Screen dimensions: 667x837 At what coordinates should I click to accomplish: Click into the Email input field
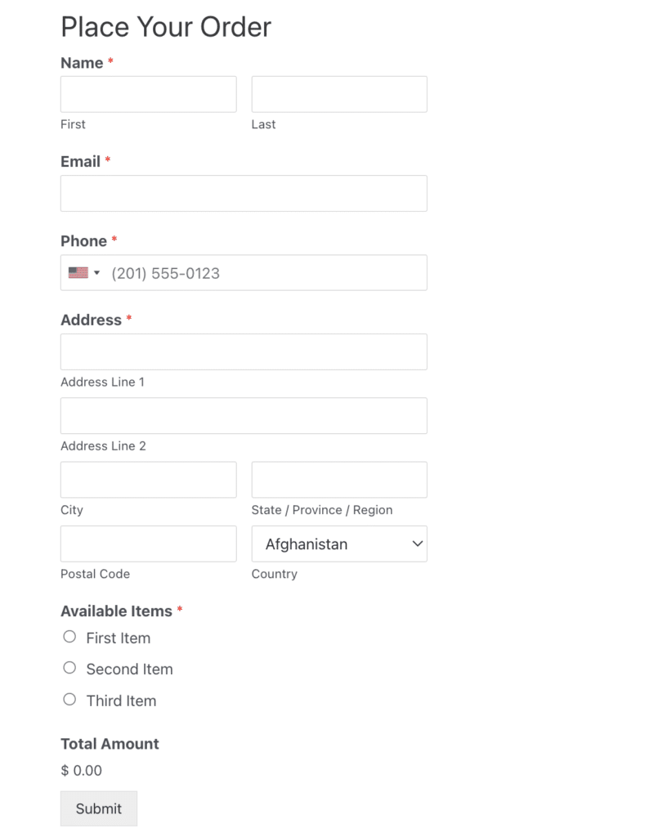click(243, 193)
